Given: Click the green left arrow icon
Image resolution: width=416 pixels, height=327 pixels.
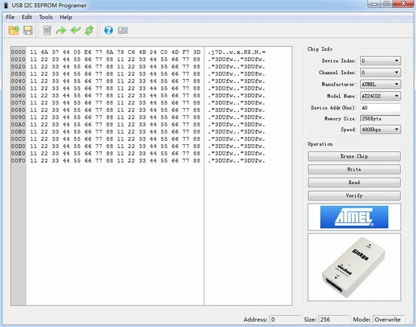Looking at the screenshot, I should click(x=75, y=30).
